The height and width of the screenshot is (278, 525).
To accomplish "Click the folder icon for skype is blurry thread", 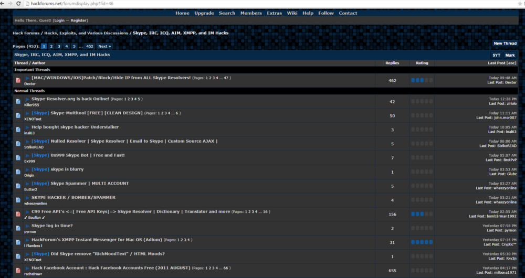I will [18, 172].
